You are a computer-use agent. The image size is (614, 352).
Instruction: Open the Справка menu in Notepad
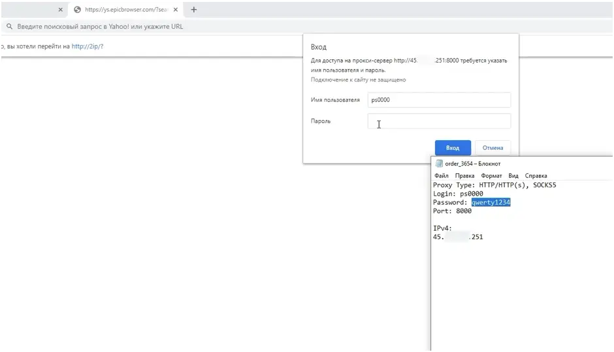tap(536, 176)
